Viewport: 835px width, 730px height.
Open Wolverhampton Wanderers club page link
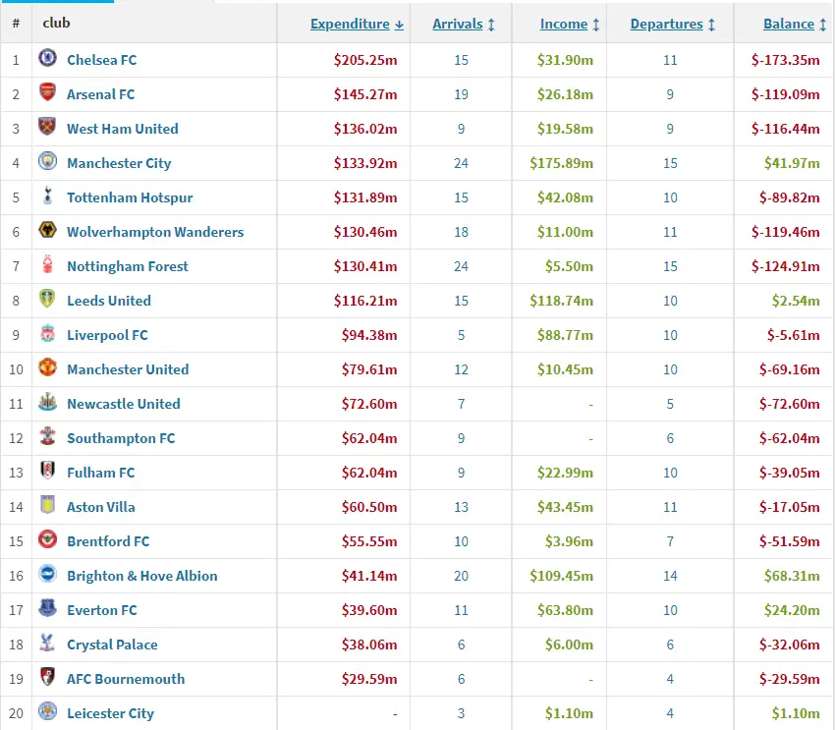pyautogui.click(x=155, y=232)
